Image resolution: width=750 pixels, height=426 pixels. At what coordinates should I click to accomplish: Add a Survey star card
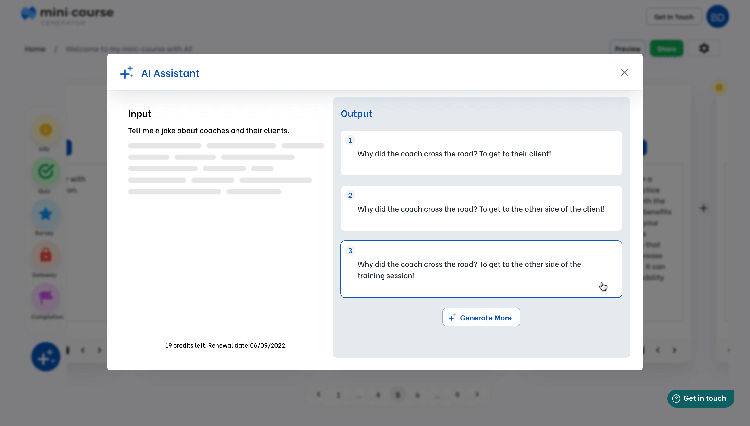pos(46,214)
